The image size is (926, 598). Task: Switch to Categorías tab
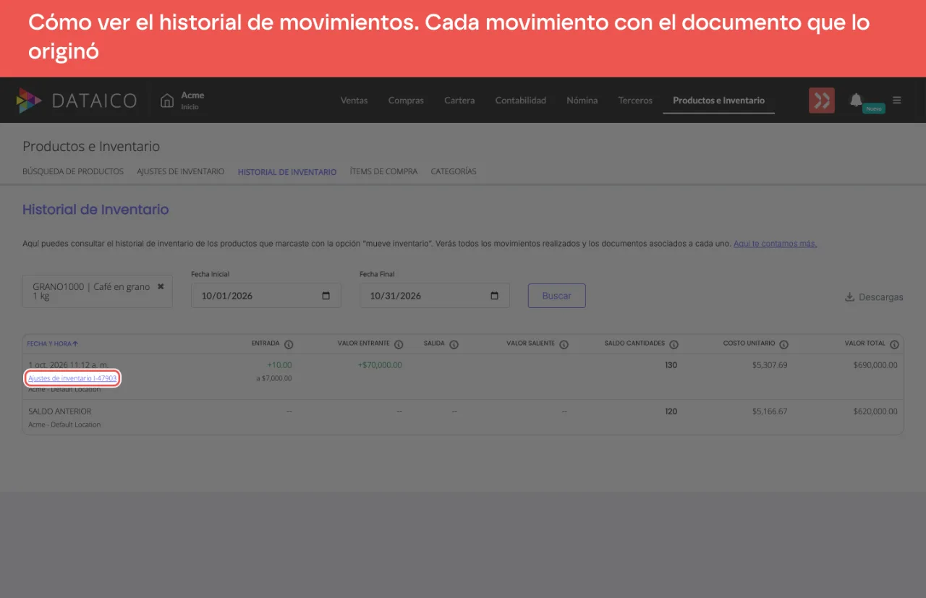coord(454,171)
